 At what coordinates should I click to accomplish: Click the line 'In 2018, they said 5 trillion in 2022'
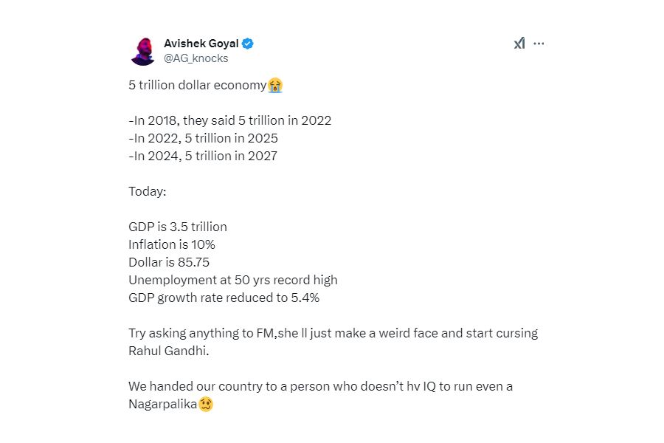click(x=230, y=120)
